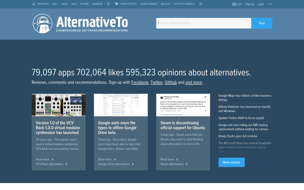The height and width of the screenshot is (190, 304).
Task: Select the Mac platform filter
Action: point(55,4)
